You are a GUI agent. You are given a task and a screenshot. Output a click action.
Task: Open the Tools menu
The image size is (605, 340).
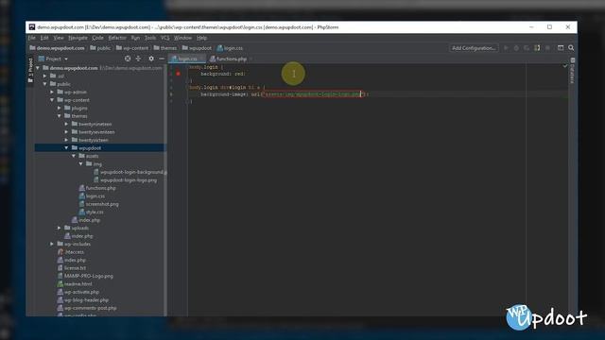[x=150, y=38]
